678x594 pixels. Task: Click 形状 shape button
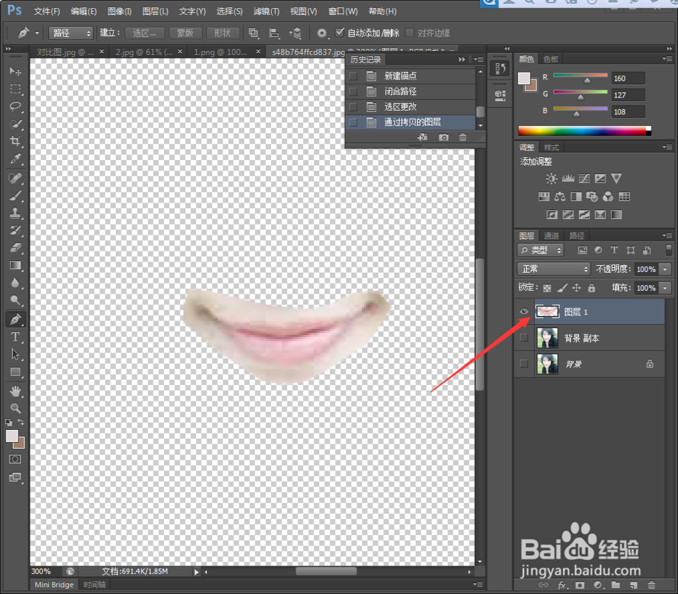(222, 33)
